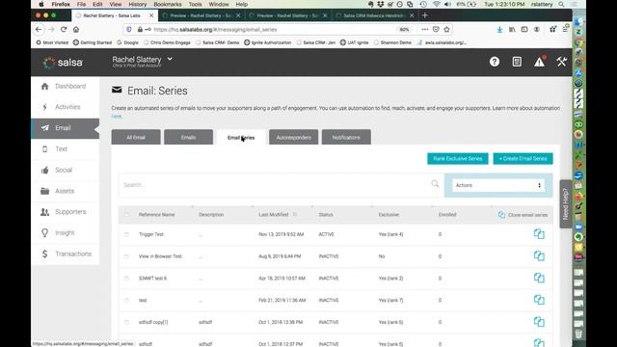Image resolution: width=617 pixels, height=347 pixels.
Task: Open the Trigger Test series name
Action: [151, 234]
